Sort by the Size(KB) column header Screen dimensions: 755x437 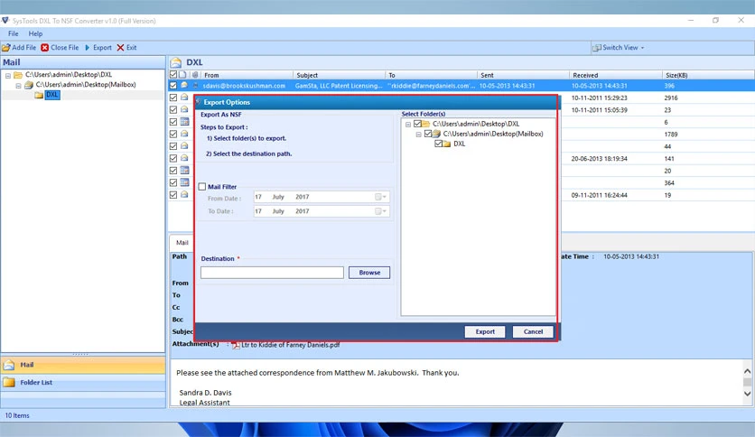tap(708, 75)
